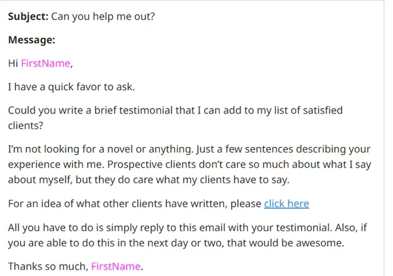393x276 pixels.
Task: Click the 'I have a quick favor to ask' line
Action: tap(71, 87)
